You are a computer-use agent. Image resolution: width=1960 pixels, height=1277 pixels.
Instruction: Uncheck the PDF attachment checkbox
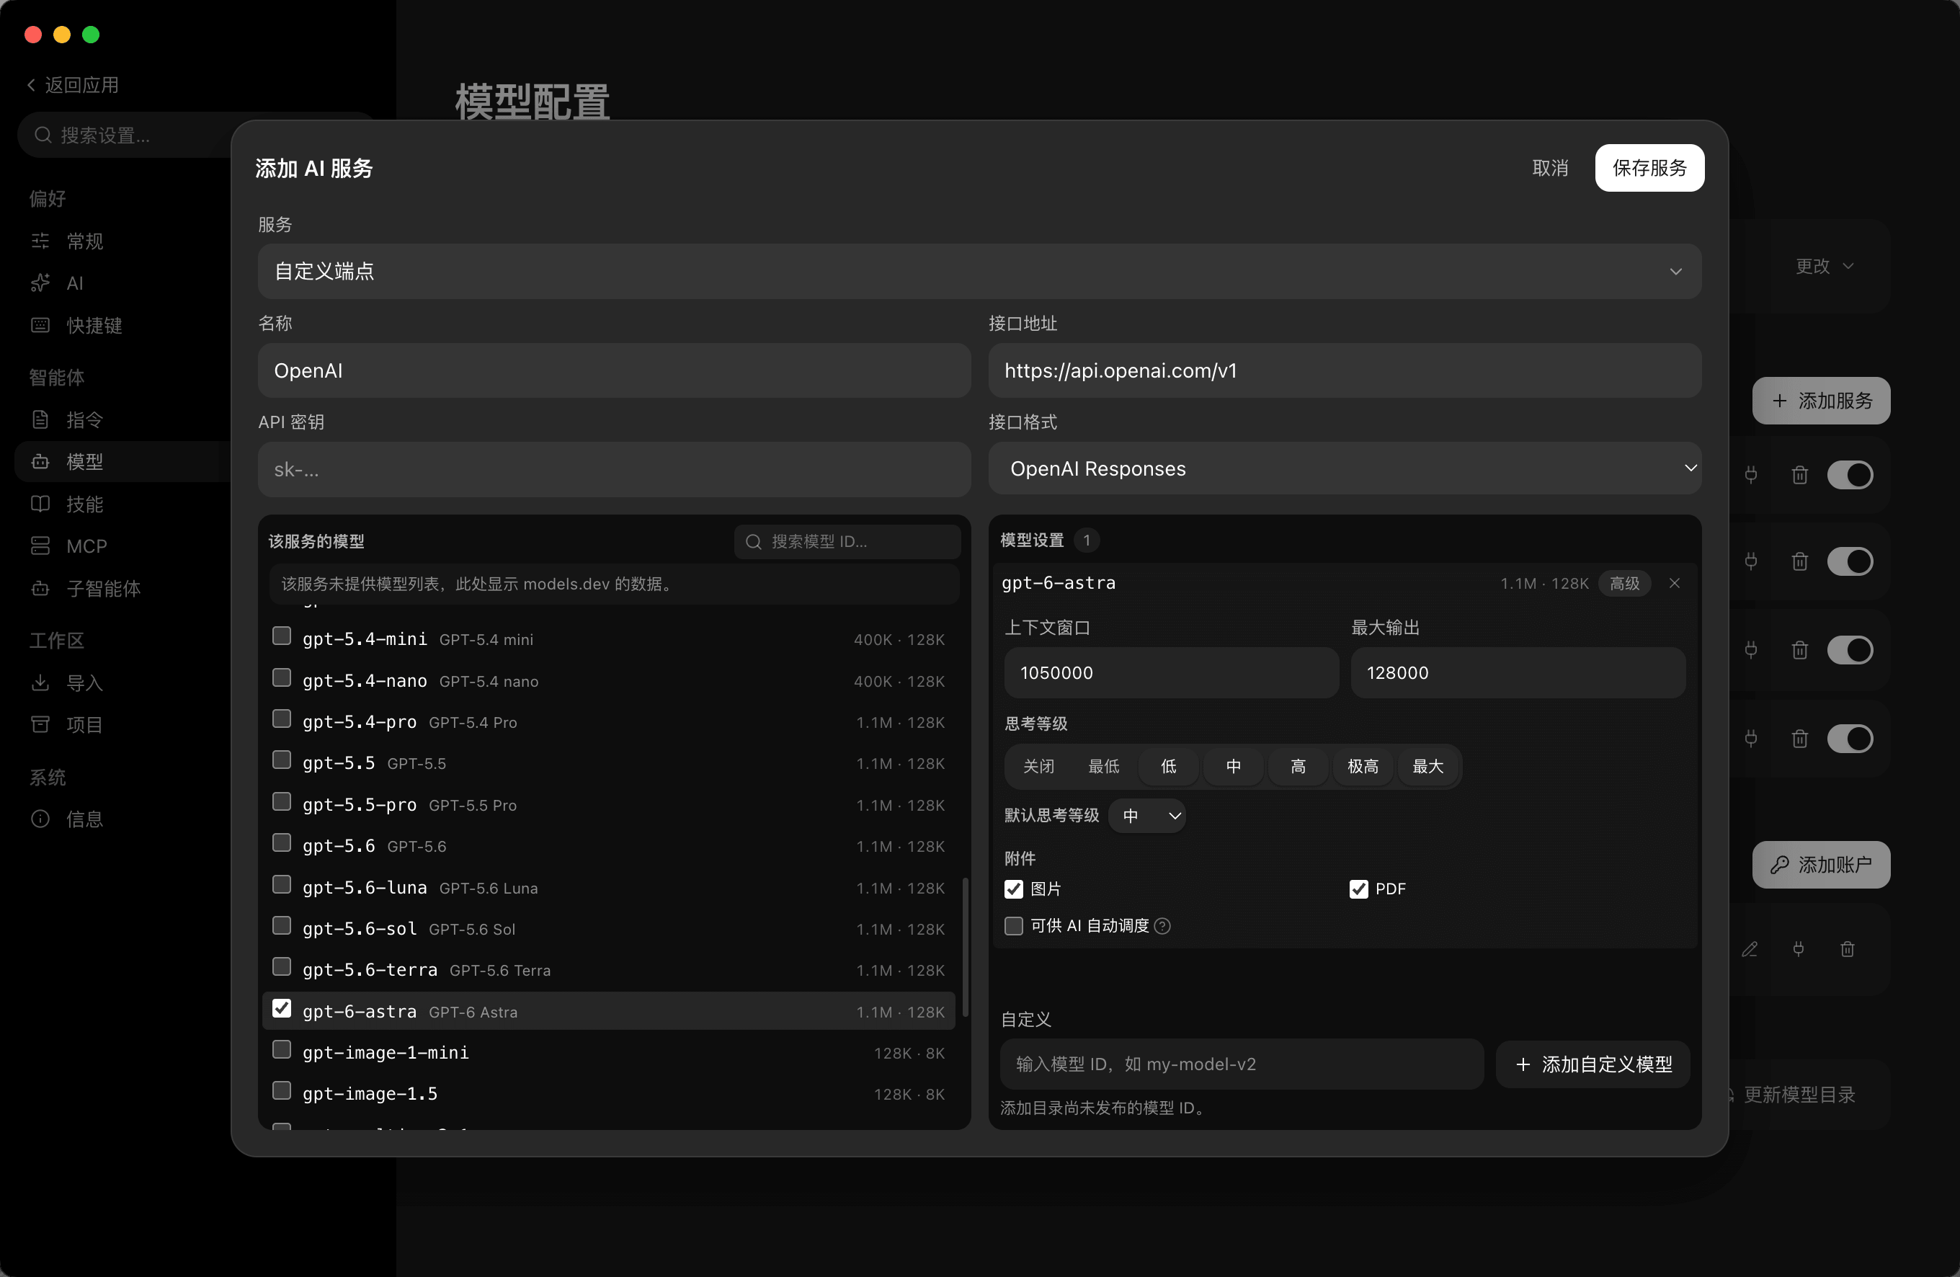[x=1359, y=889]
